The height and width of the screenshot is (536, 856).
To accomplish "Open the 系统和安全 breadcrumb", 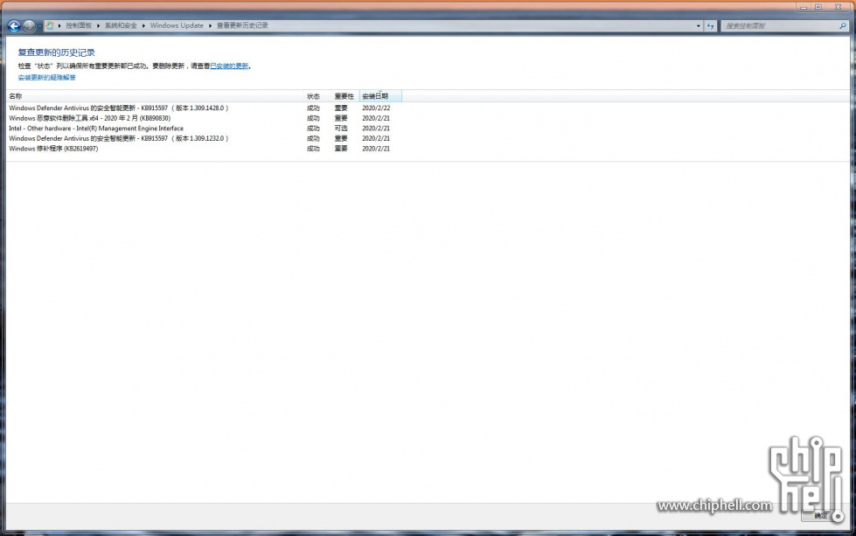I will tap(121, 25).
